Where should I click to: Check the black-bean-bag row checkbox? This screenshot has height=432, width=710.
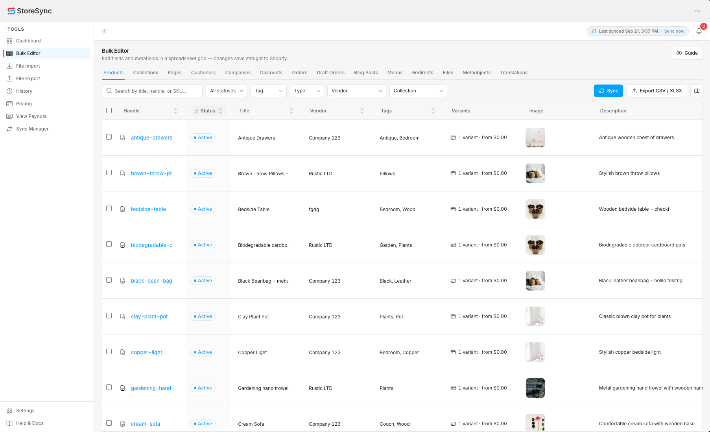coord(109,280)
